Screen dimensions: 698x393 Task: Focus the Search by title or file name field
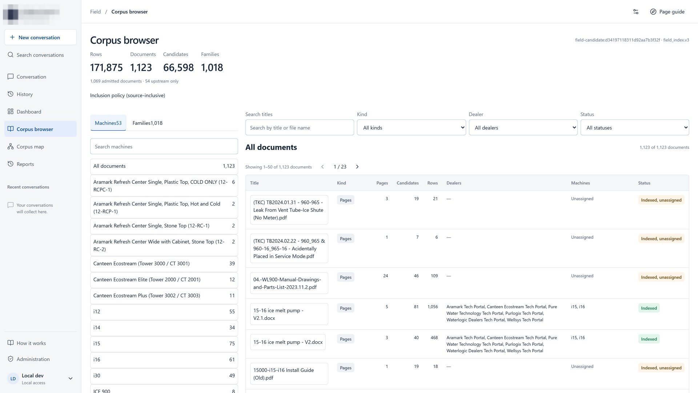[300, 127]
